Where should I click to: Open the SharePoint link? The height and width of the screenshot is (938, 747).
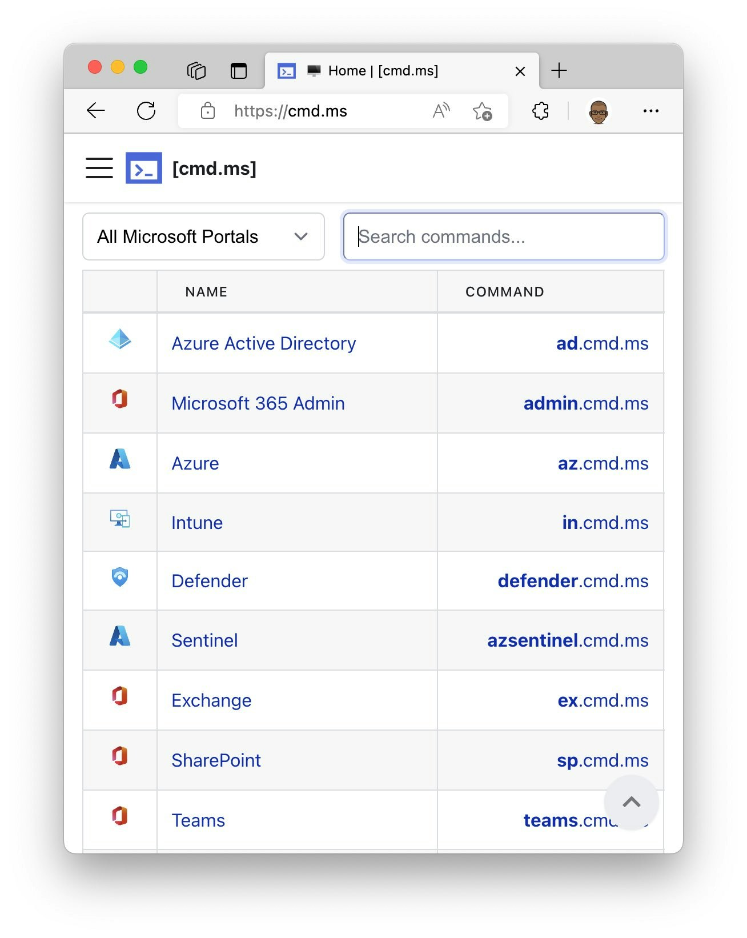pos(216,760)
